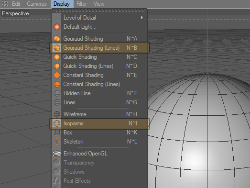The width and height of the screenshot is (250, 188).
Task: Switch to Quick Shading mode
Action: [x=99, y=57]
